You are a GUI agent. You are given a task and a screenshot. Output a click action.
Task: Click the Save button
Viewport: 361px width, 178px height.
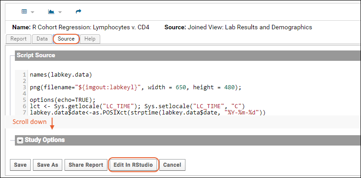(20, 164)
